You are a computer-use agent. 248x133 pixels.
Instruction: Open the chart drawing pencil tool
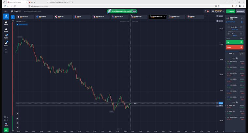(17, 113)
